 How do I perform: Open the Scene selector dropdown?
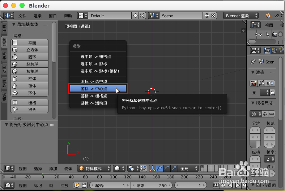[154, 15]
